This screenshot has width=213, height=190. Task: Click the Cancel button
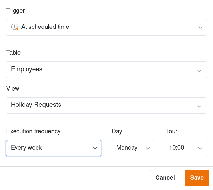(x=165, y=178)
